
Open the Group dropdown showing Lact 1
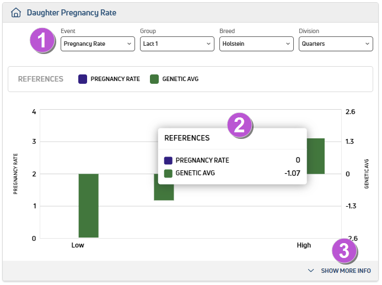point(176,44)
